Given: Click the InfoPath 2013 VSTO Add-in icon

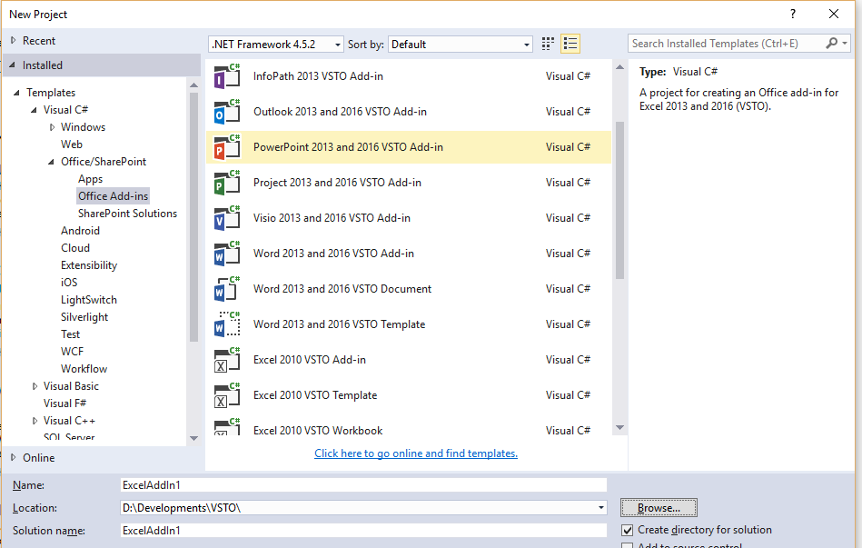Looking at the screenshot, I should tap(226, 76).
